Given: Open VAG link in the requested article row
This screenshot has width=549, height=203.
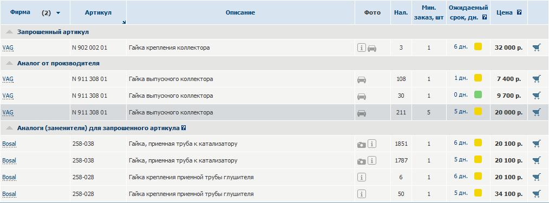Looking at the screenshot, I should (x=8, y=48).
